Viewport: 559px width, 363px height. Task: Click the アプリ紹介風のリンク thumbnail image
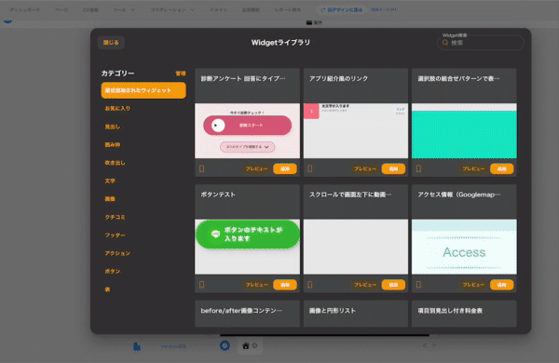click(356, 130)
